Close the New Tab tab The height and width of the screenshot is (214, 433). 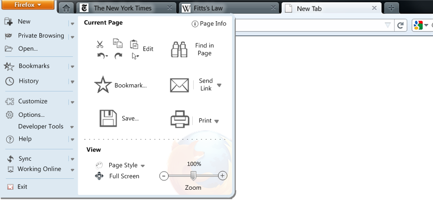(374, 8)
